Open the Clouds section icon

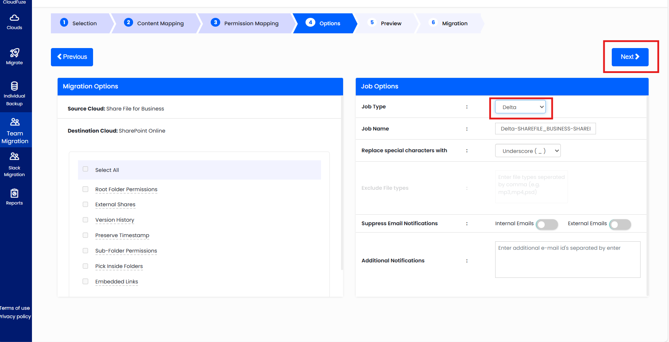coord(14,18)
